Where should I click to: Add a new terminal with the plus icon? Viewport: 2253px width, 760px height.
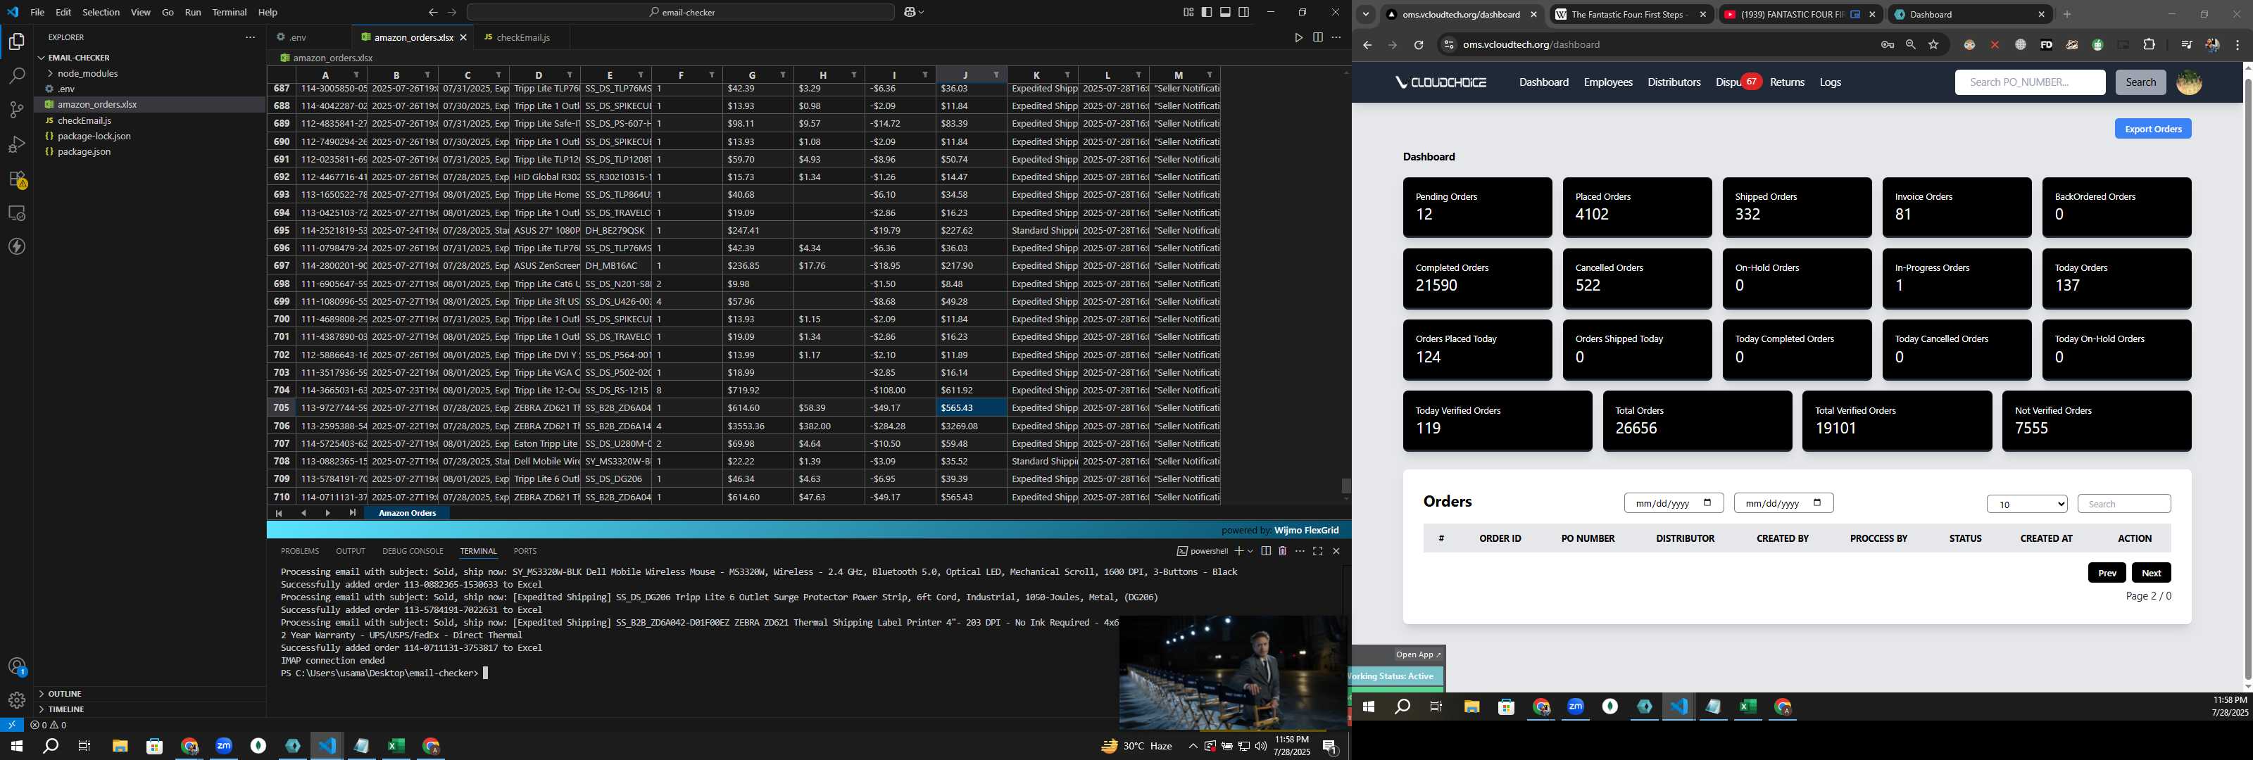point(1238,551)
